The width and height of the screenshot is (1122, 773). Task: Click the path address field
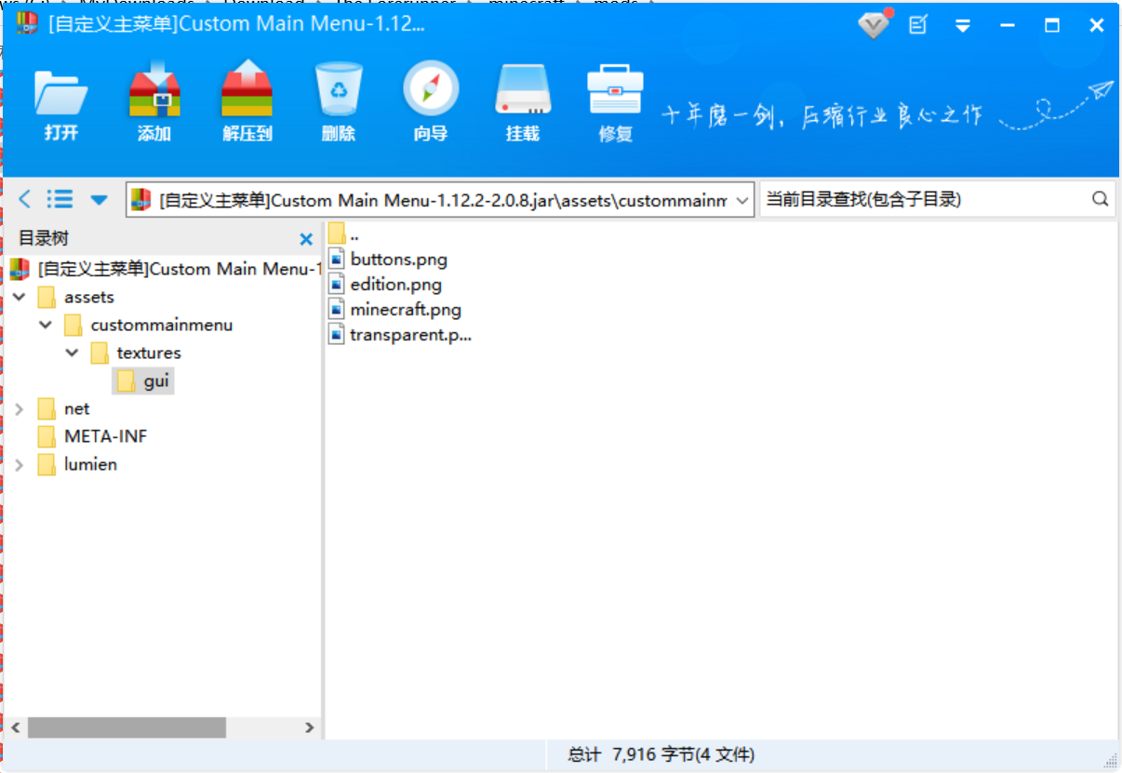pos(440,200)
